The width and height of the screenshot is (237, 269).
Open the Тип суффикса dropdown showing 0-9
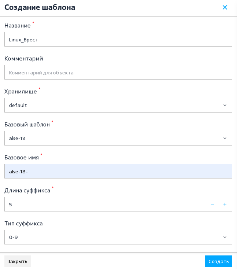pos(118,237)
